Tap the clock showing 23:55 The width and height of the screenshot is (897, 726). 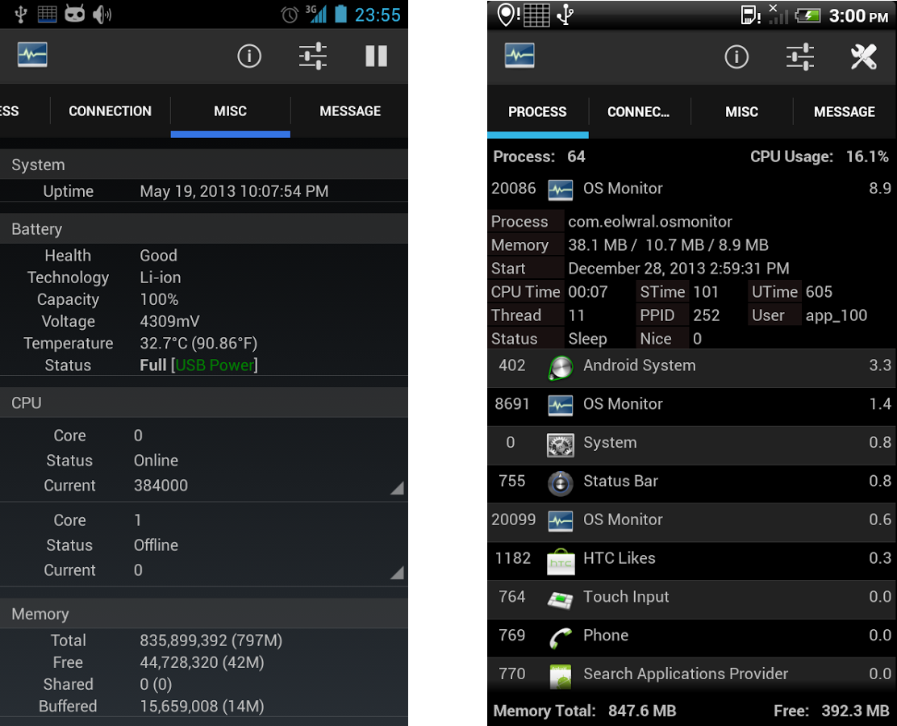[x=378, y=15]
